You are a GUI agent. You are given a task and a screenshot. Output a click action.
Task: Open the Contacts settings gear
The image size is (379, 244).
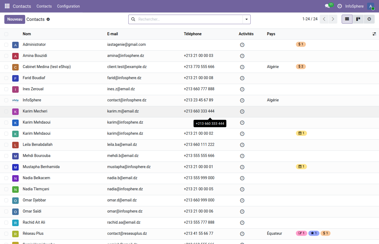48,19
